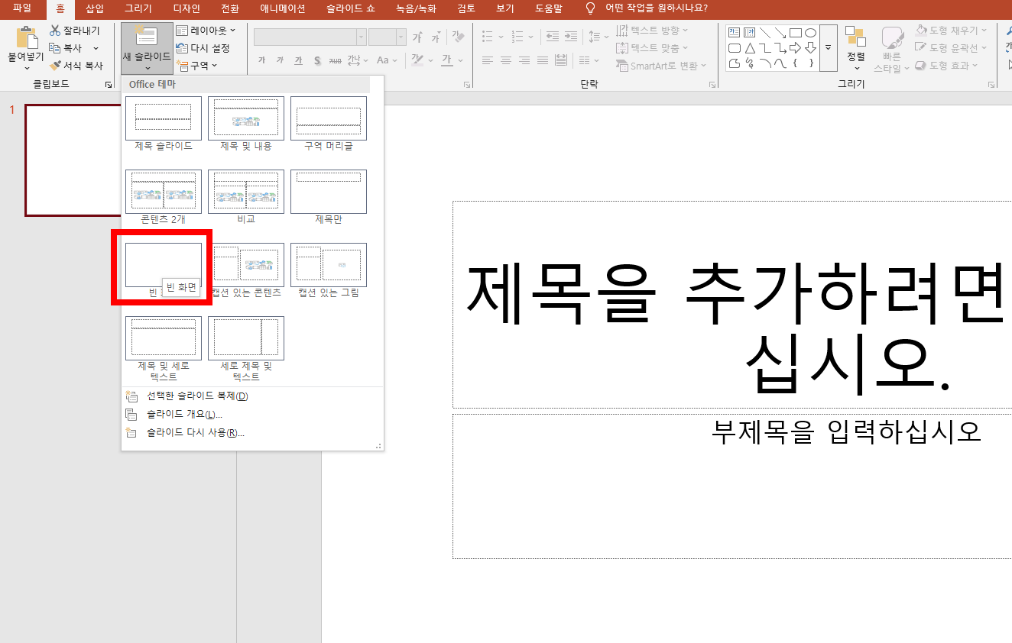Viewport: 1012px width, 643px height.
Task: Click the lightbulb Tell Me icon
Action: point(589,8)
